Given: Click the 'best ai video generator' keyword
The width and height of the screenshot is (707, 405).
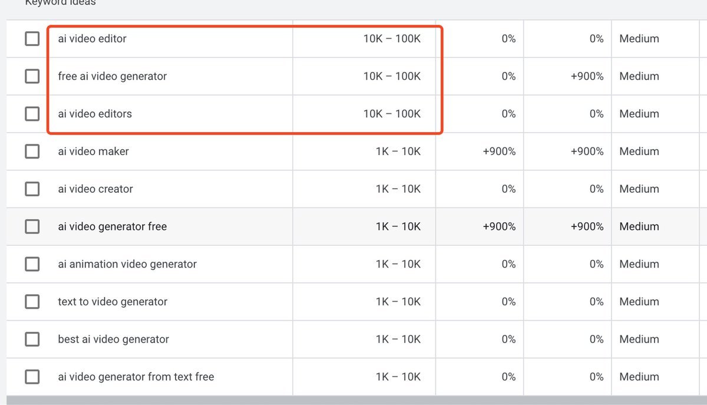Looking at the screenshot, I should click(113, 340).
